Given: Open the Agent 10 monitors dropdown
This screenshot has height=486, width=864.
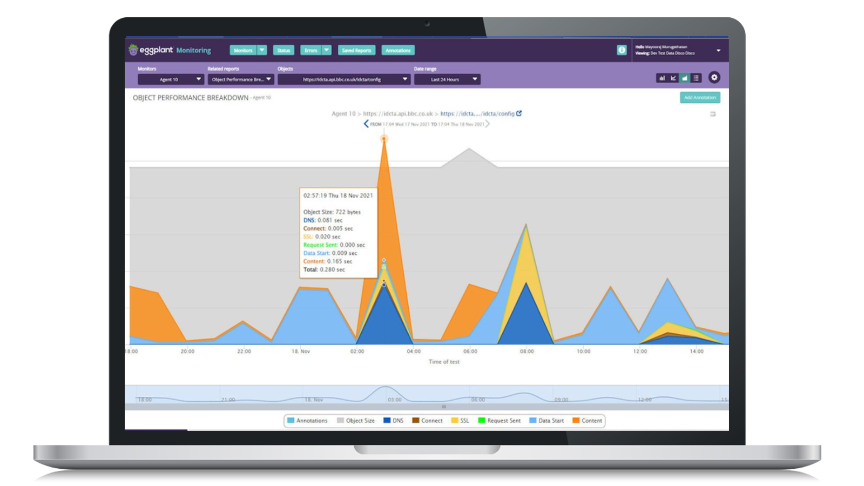Looking at the screenshot, I should pyautogui.click(x=171, y=79).
